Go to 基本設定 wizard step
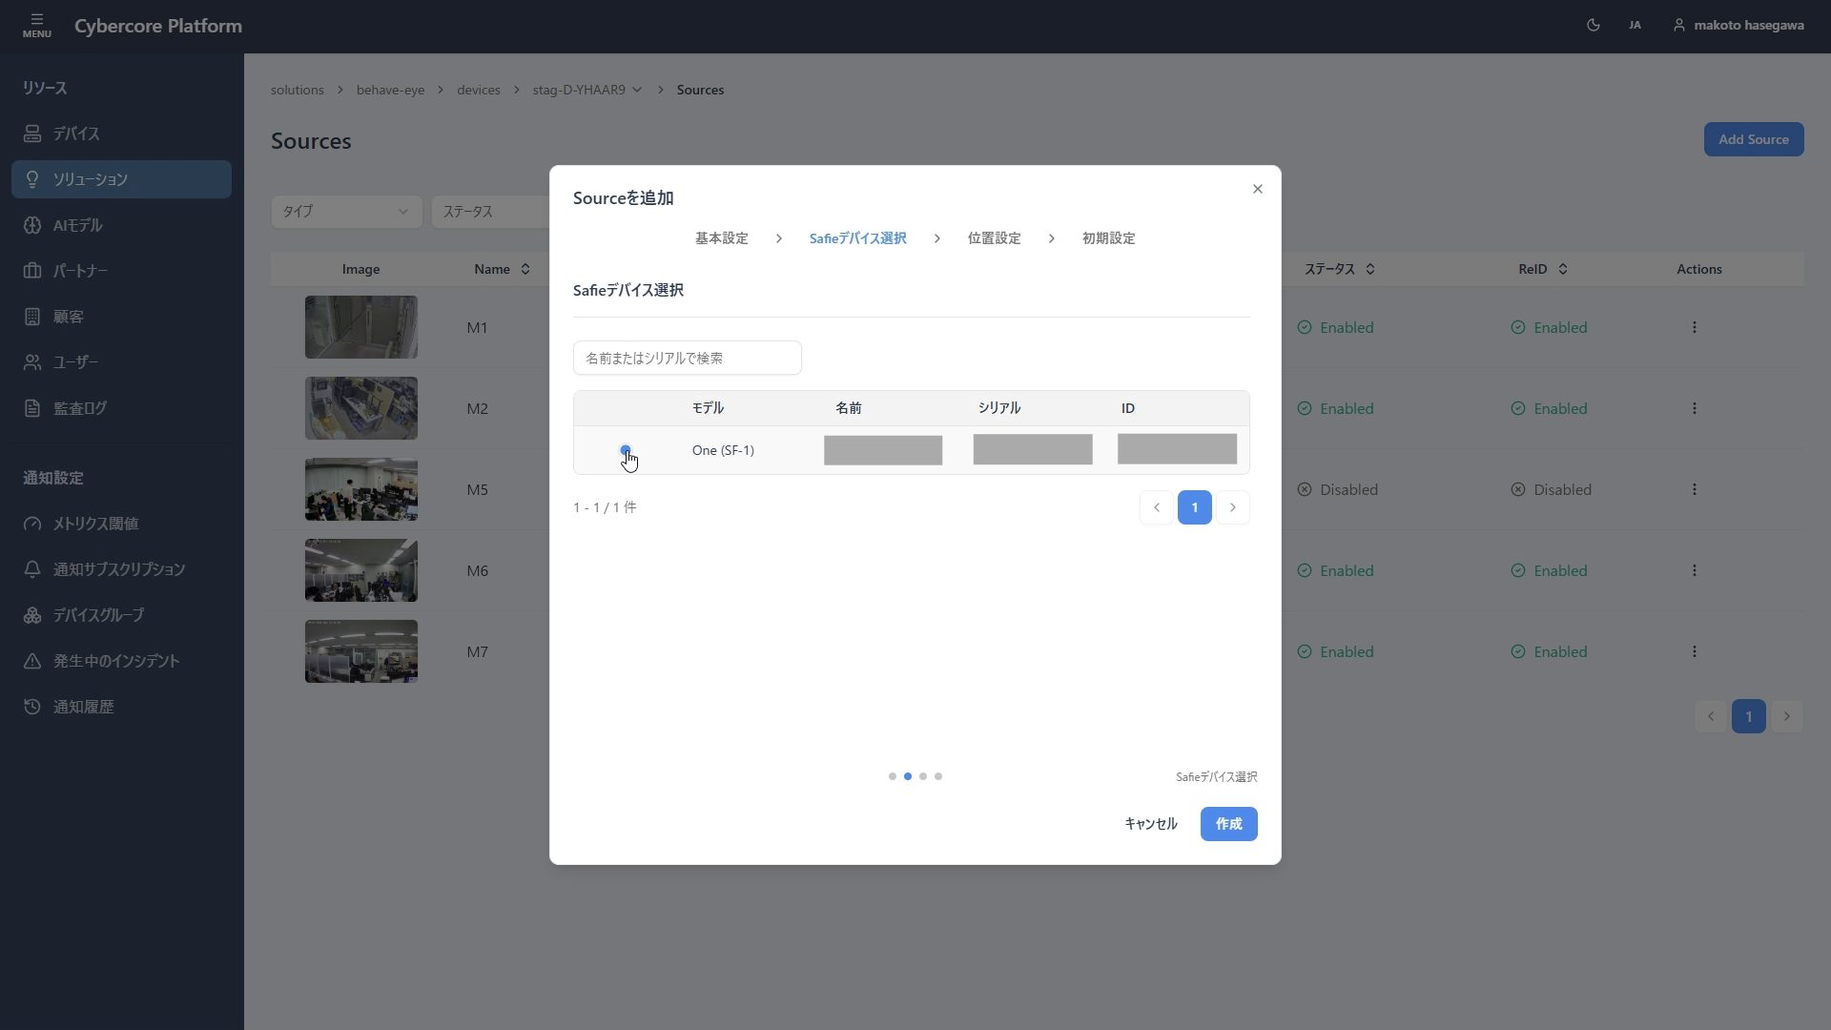Image resolution: width=1831 pixels, height=1030 pixels. (x=721, y=238)
